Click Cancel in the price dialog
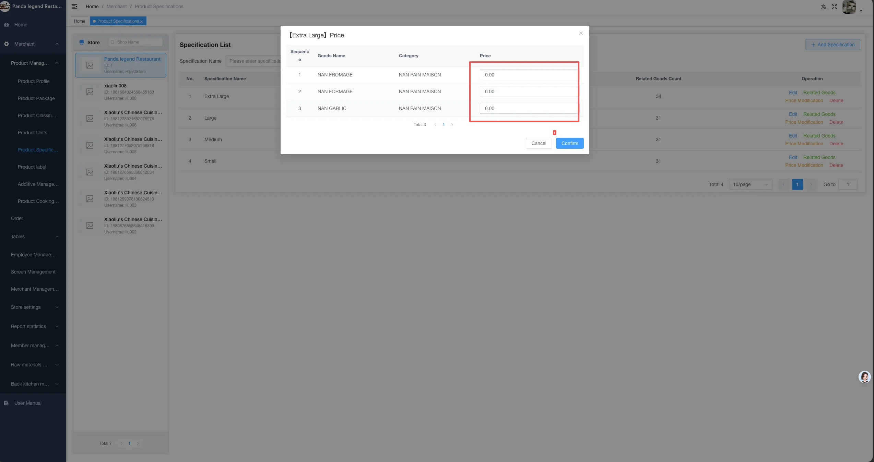Image resolution: width=874 pixels, height=462 pixels. [x=539, y=143]
